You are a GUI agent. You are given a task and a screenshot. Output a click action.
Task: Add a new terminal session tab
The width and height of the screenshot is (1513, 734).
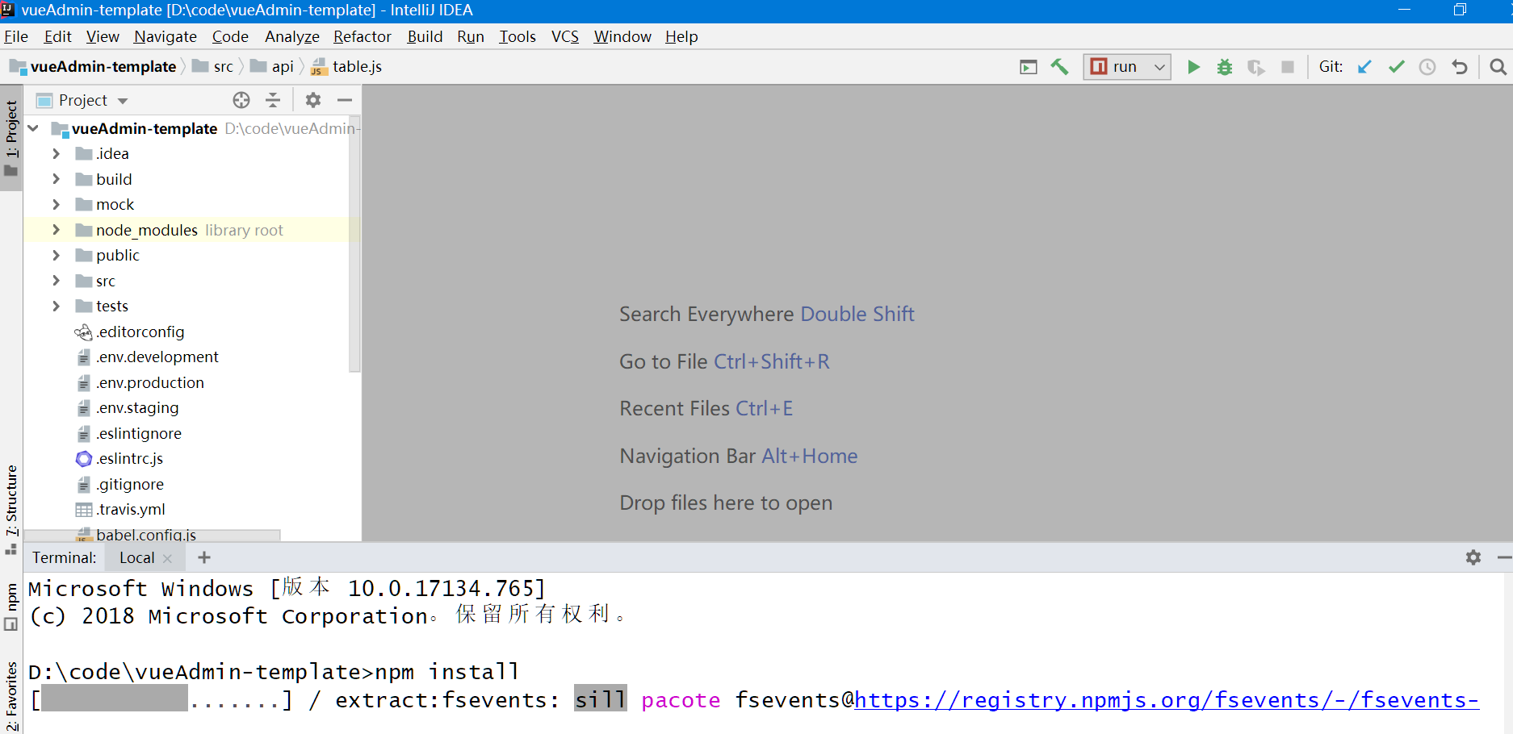[x=204, y=557]
